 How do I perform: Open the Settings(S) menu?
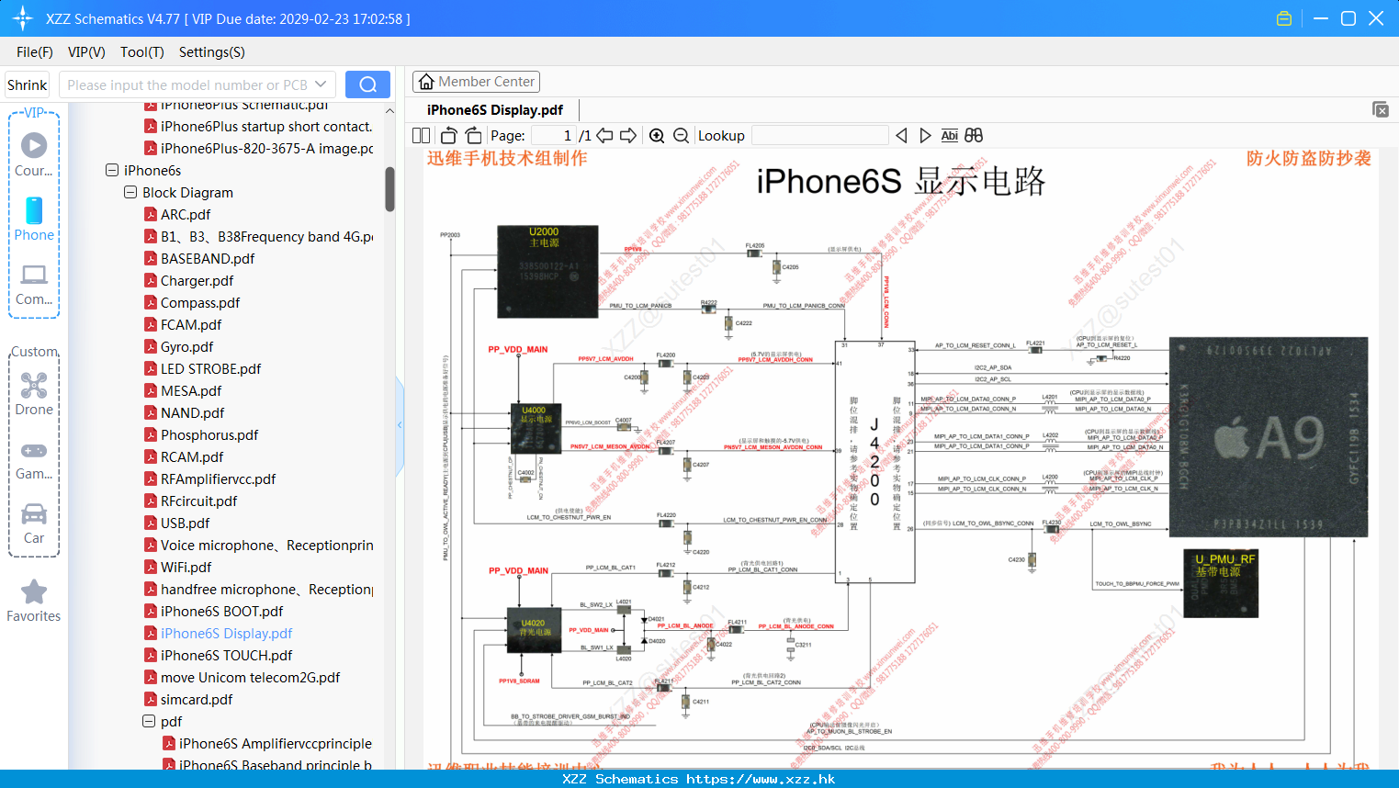[212, 52]
